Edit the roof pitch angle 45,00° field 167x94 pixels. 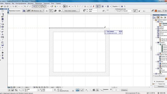click(x=93, y=9)
